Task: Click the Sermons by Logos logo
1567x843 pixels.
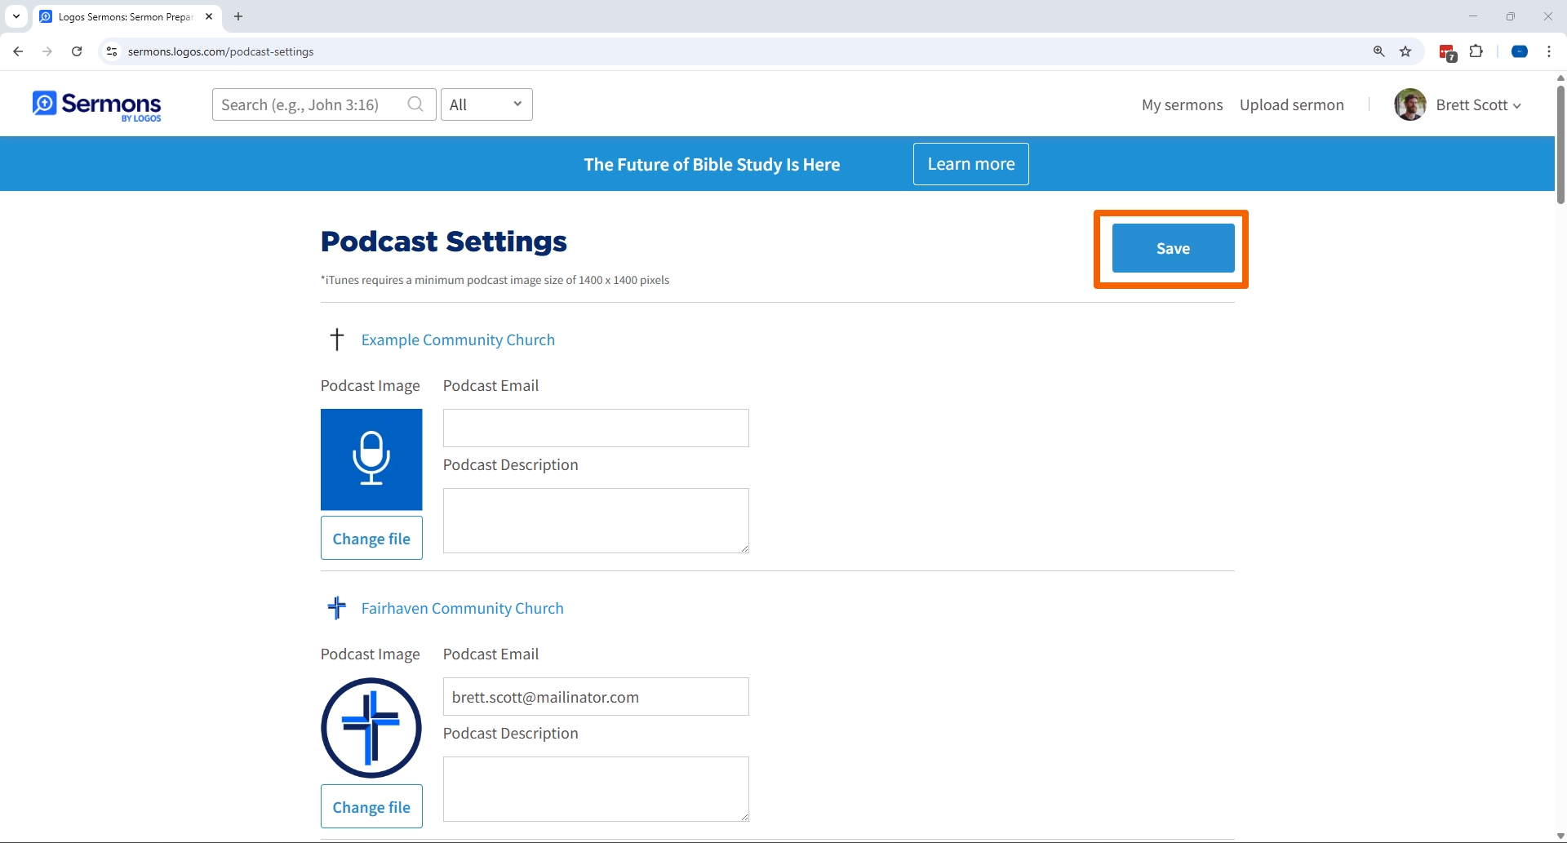Action: 97,105
